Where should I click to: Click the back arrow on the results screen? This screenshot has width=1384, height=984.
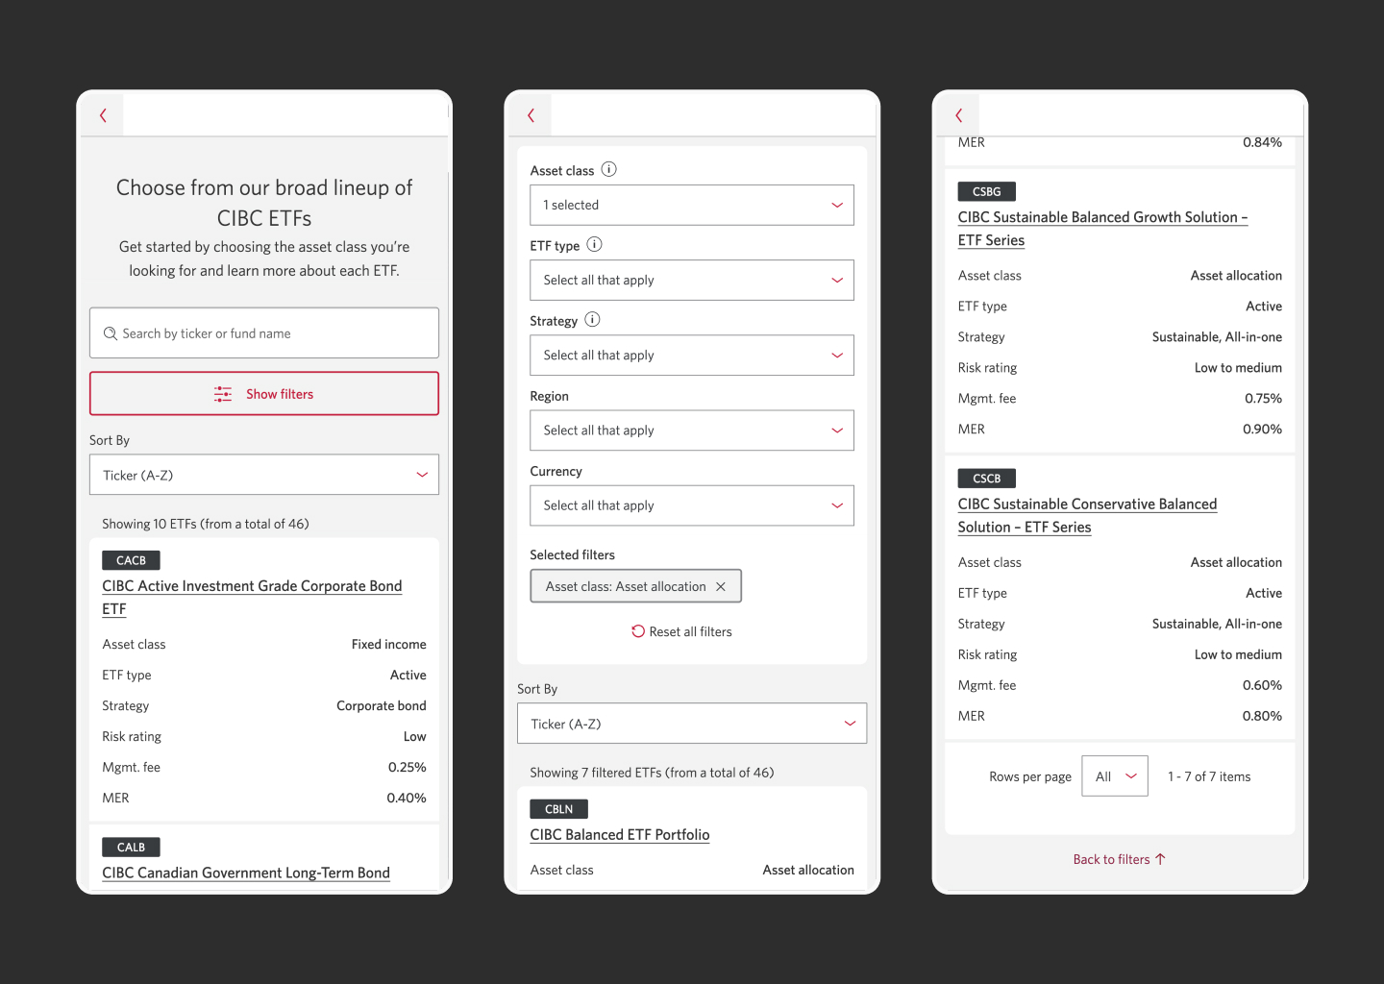pyautogui.click(x=957, y=114)
